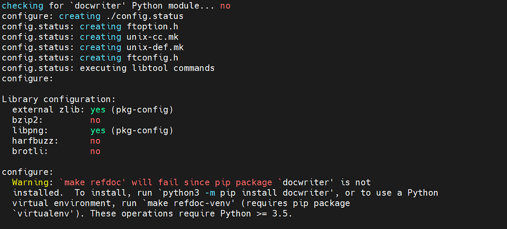Click the 'Library configuration:' heading

(59, 99)
